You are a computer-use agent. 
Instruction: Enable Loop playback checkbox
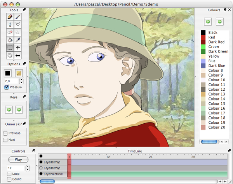tap(9, 174)
